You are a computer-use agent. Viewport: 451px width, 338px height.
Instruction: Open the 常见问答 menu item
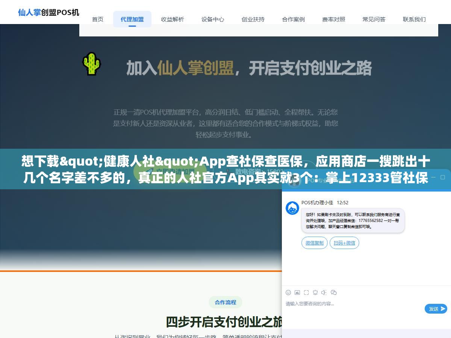374,19
